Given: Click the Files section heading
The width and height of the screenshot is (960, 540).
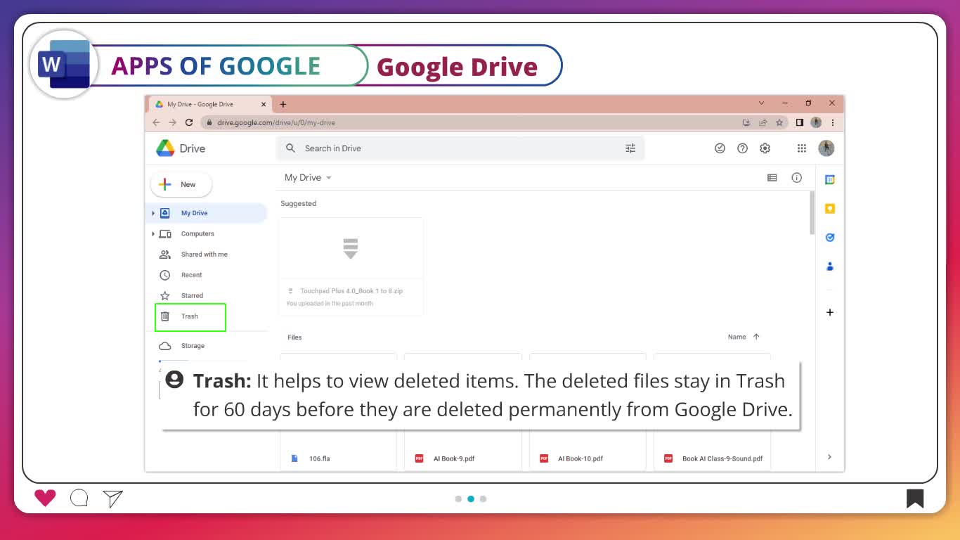Looking at the screenshot, I should (x=294, y=337).
